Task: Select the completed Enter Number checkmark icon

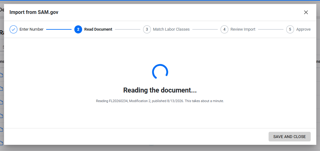Action: pyautogui.click(x=13, y=29)
